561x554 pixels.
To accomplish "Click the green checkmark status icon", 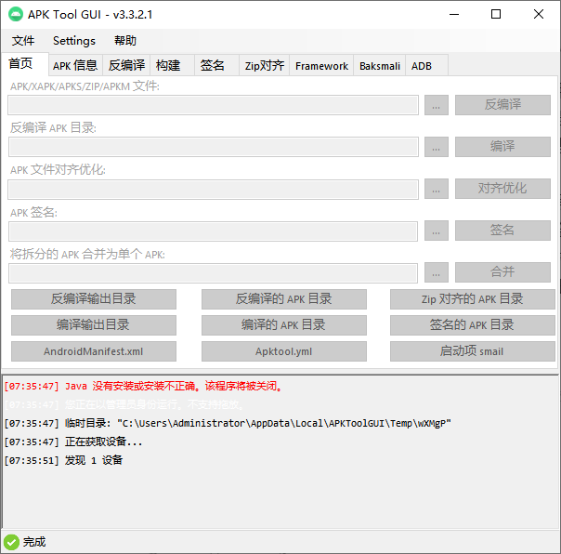I will tap(11, 542).
